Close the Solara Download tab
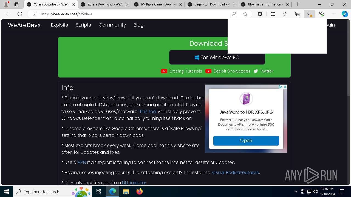Viewport: 351px width, 197px height. coord(73,4)
